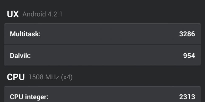
Task: Tap the Multitask score 3286
Action: click(x=187, y=34)
